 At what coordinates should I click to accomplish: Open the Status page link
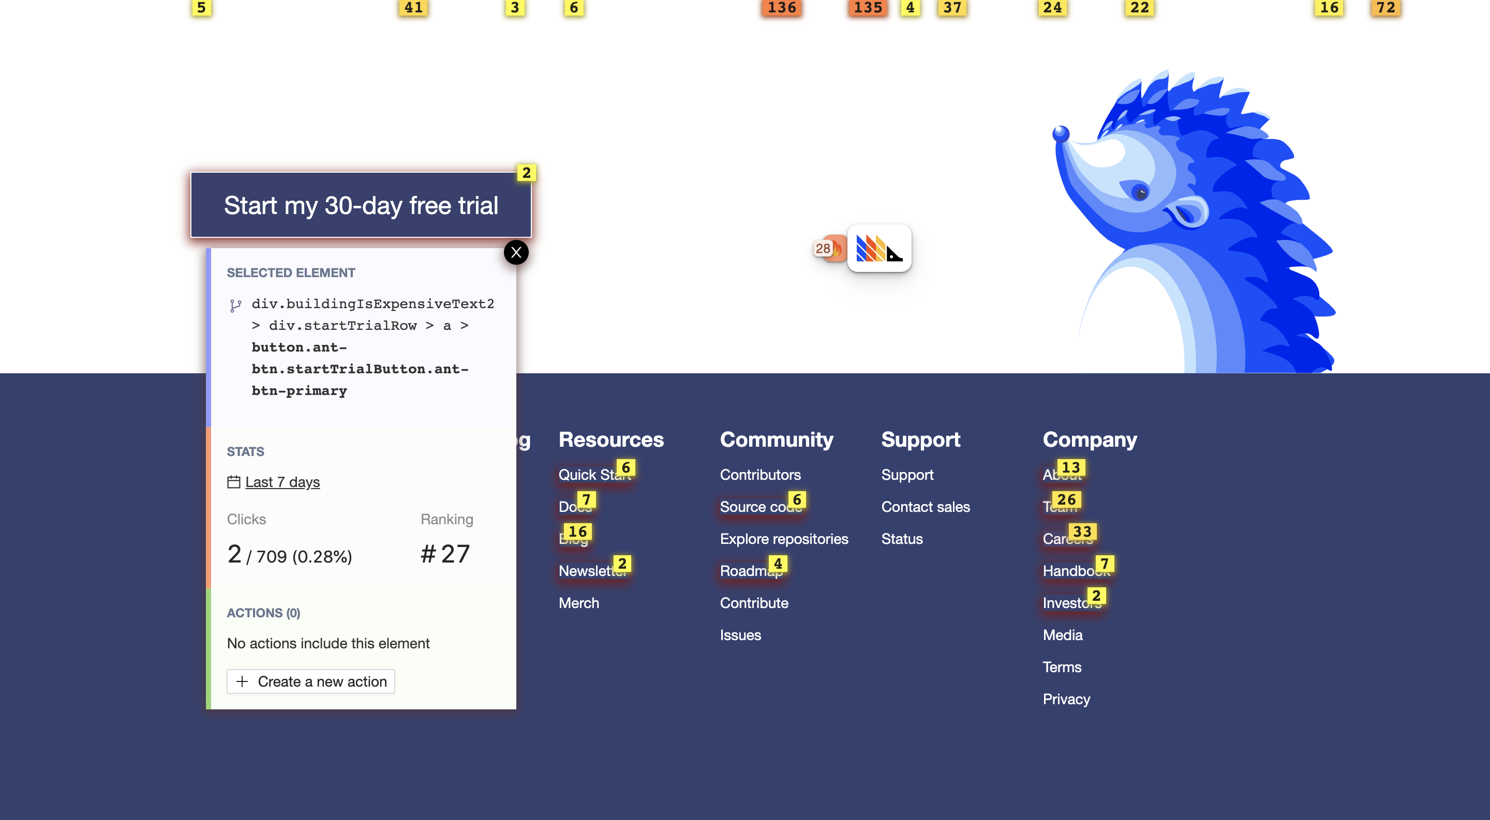(902, 539)
